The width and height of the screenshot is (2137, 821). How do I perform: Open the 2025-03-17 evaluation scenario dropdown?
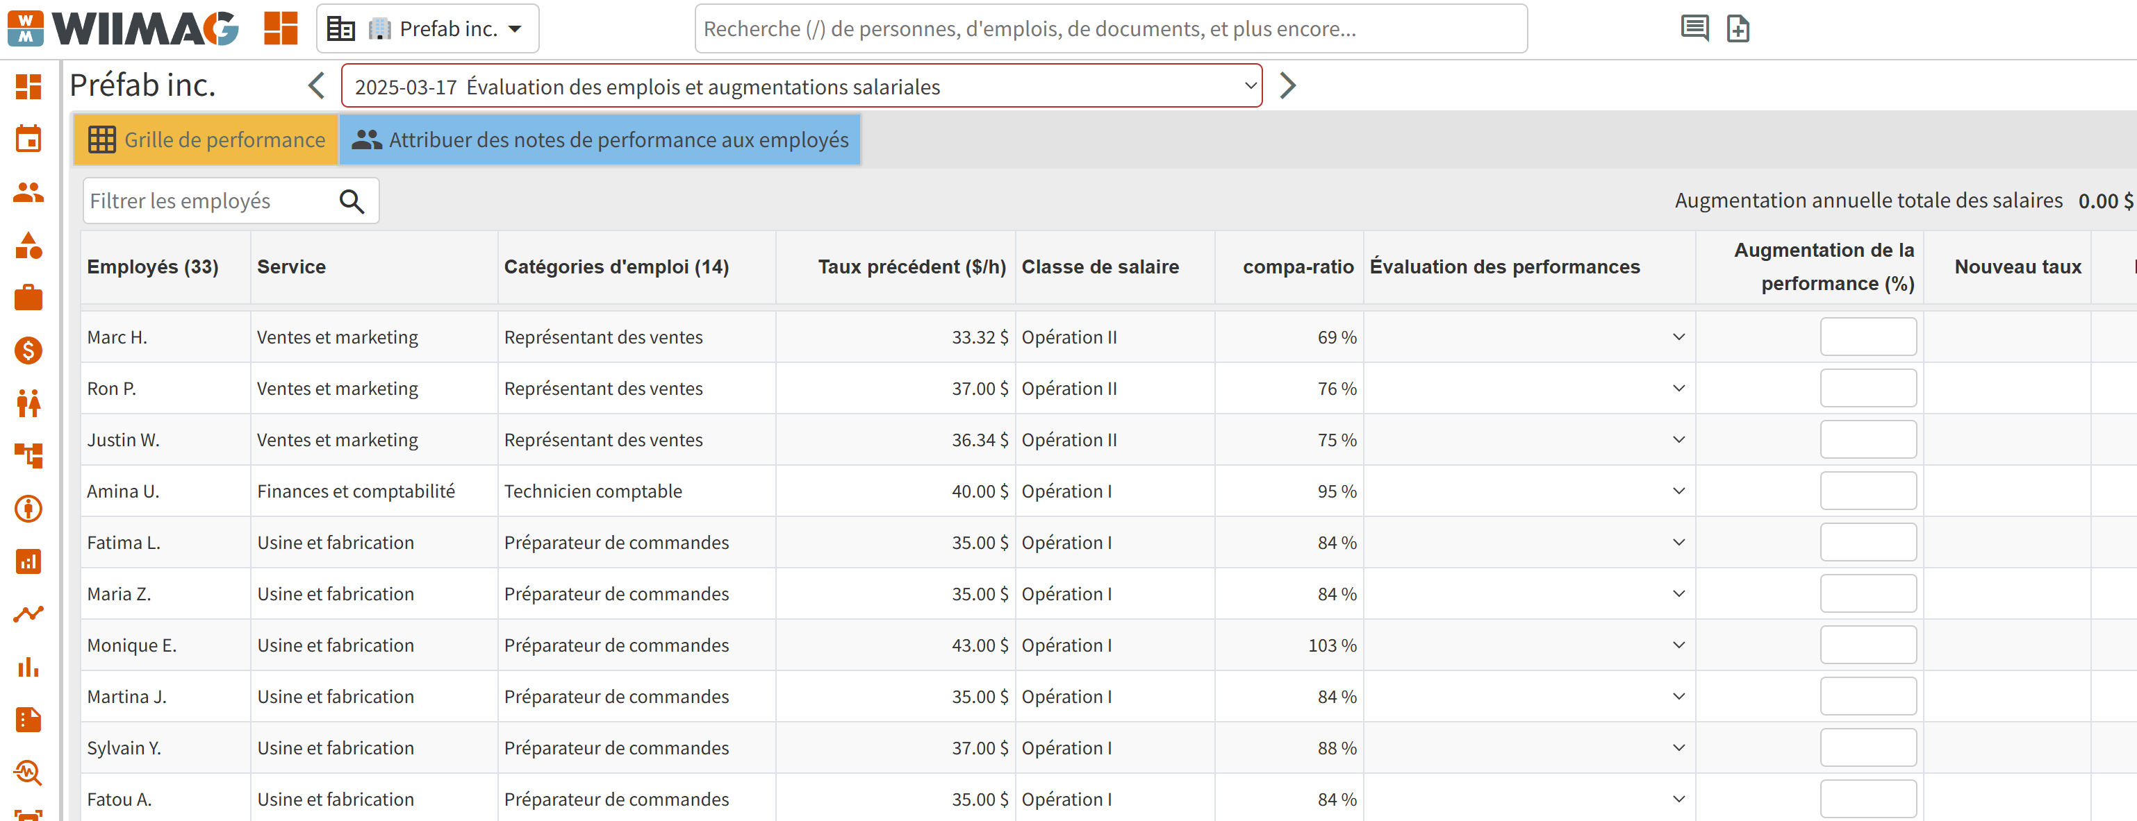pos(802,86)
